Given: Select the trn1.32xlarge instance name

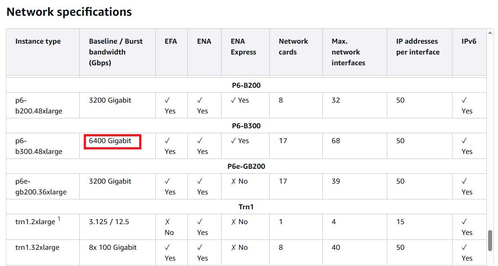Looking at the screenshot, I should [x=37, y=247].
